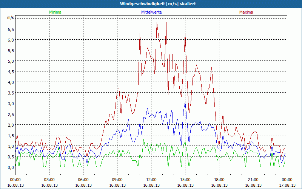The width and height of the screenshot is (302, 189).
Task: Click the 6,0 y-axis value
Action: click(11, 40)
